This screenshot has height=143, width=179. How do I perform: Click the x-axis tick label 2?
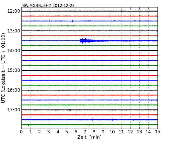[39, 132]
